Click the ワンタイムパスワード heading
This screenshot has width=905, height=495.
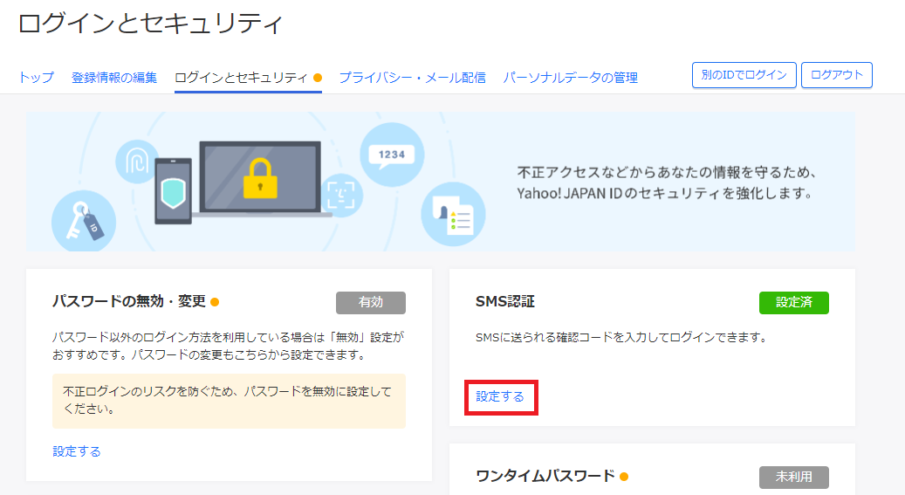click(x=545, y=477)
